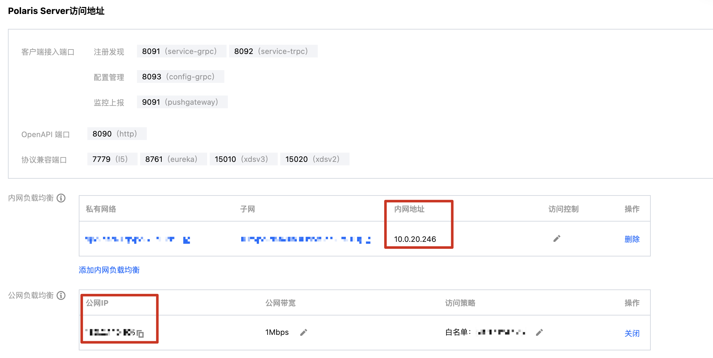Click the 8090 http port tag
The height and width of the screenshot is (358, 713).
coord(117,134)
